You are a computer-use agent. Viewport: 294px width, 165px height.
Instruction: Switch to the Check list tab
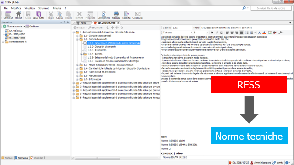point(37,158)
